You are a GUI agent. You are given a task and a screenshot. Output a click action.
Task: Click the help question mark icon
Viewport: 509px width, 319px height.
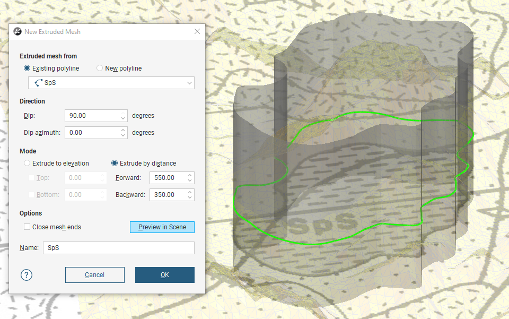[27, 275]
